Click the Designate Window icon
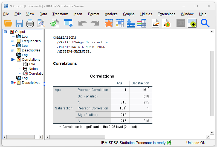217x147 pixels. click(192, 23)
